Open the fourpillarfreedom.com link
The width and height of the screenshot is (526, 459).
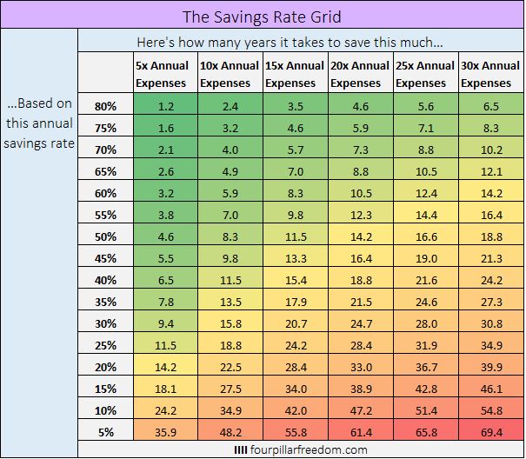309,450
